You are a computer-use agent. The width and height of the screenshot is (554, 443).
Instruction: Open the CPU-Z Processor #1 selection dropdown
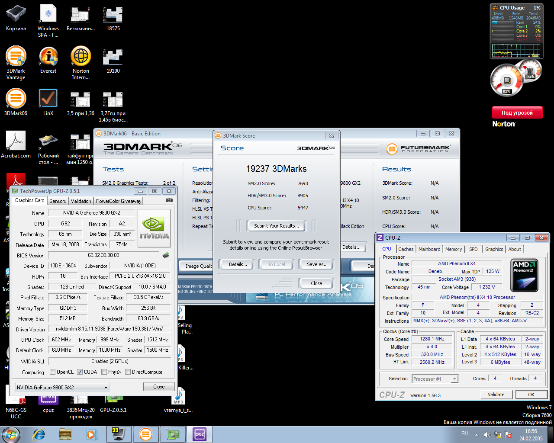435,379
